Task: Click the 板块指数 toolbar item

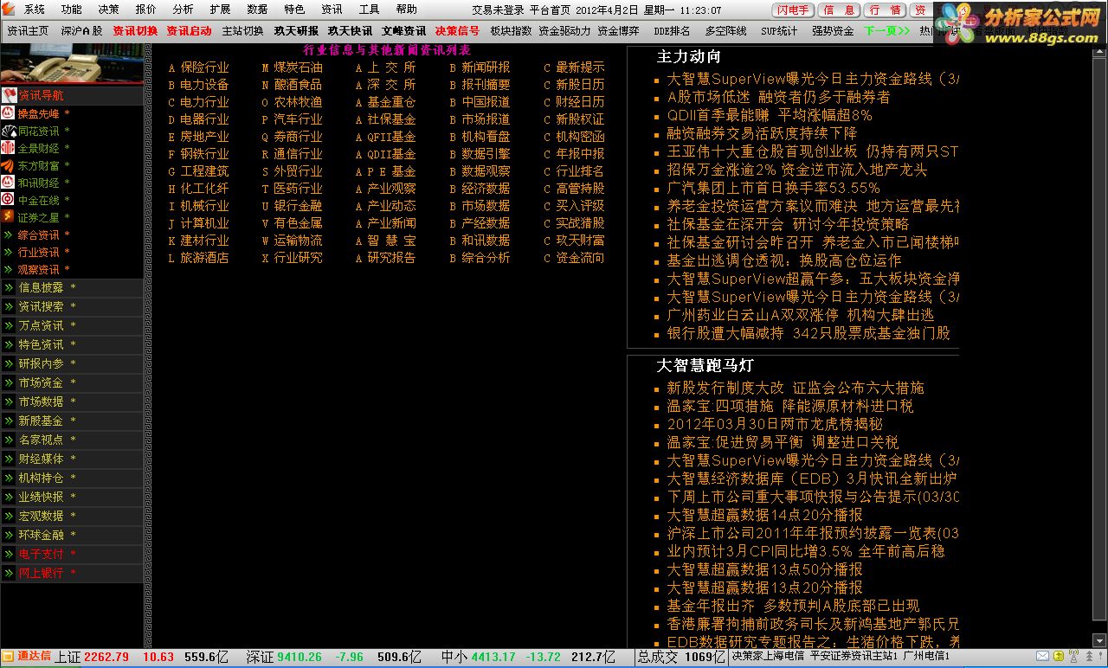Action: point(510,30)
